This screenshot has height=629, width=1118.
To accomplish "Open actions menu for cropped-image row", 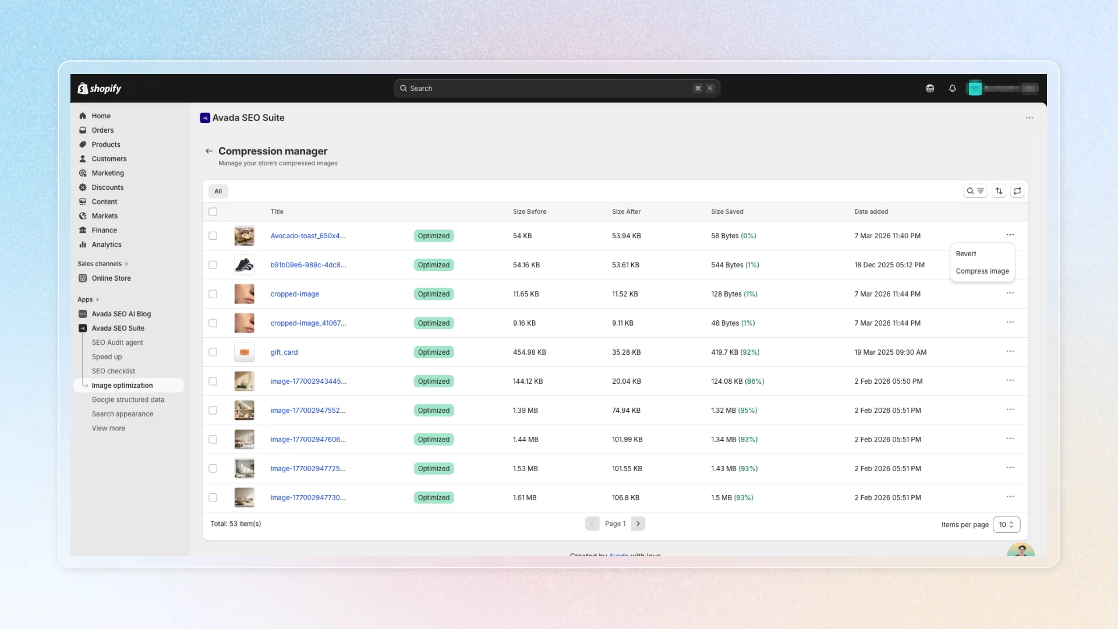I will pos(1010,294).
